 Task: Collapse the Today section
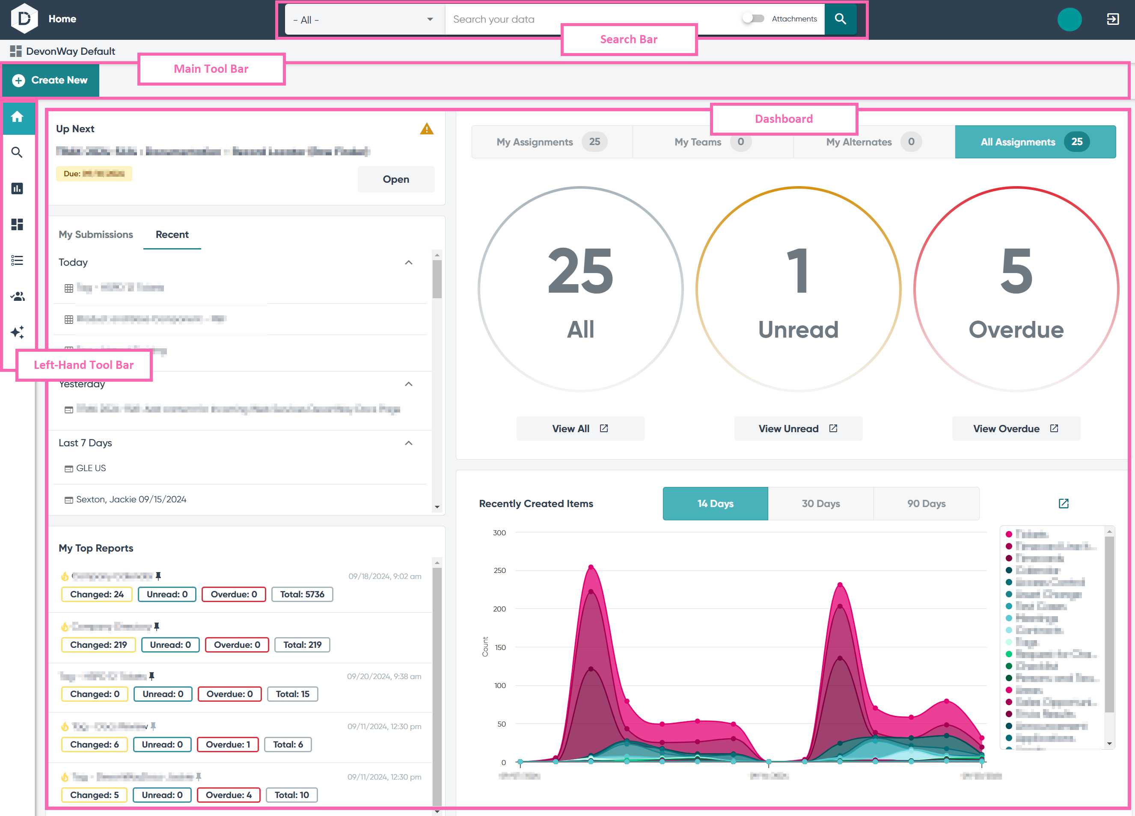tap(409, 262)
